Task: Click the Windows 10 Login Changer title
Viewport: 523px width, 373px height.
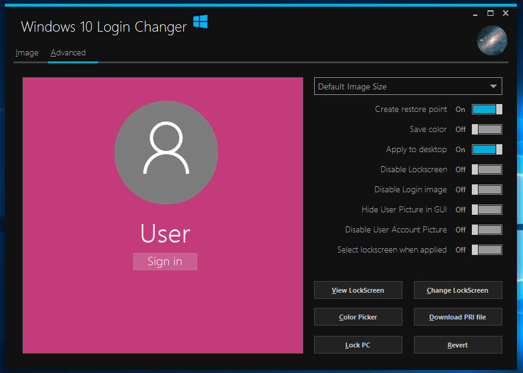Action: [x=104, y=27]
